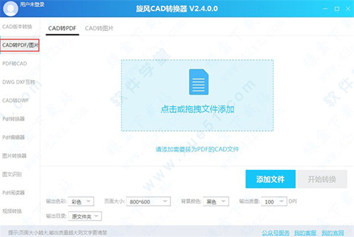The height and width of the screenshot is (237, 354).
Task: Select CAD版本转换 in the sidebar
Action: point(19,26)
